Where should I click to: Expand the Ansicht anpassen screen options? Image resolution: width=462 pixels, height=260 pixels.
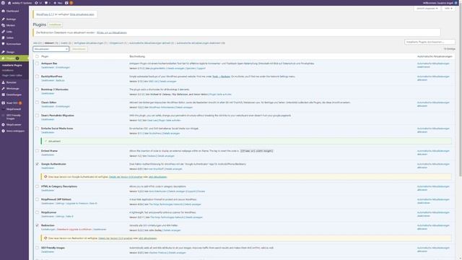427,9
